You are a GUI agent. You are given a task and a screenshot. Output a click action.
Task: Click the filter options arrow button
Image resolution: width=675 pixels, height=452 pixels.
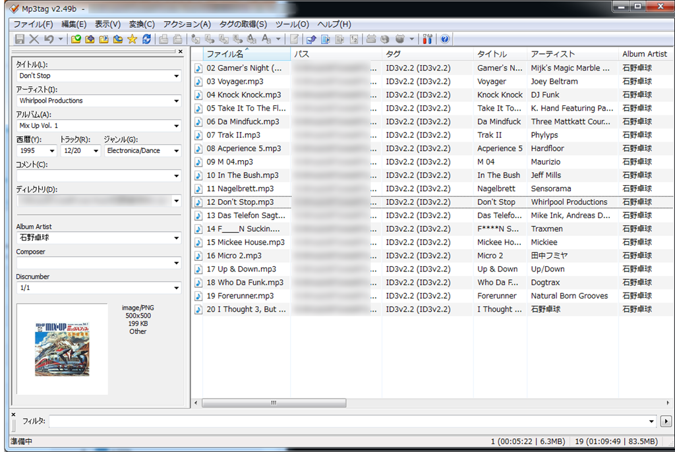(x=666, y=422)
